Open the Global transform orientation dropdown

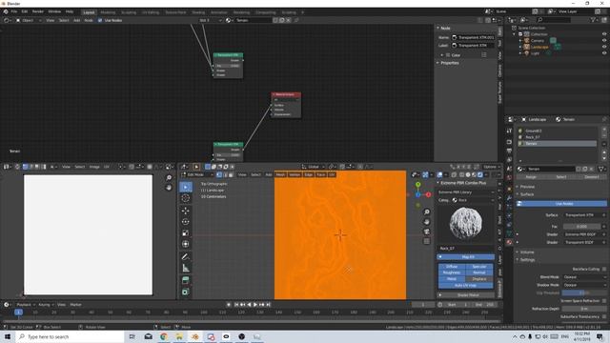pos(314,167)
